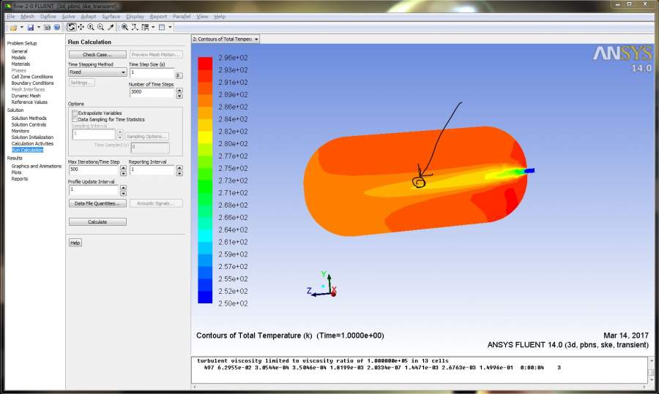Increase Max Iterations/Time Step with up arrow
Viewport: 659px width, 394px height.
point(123,168)
